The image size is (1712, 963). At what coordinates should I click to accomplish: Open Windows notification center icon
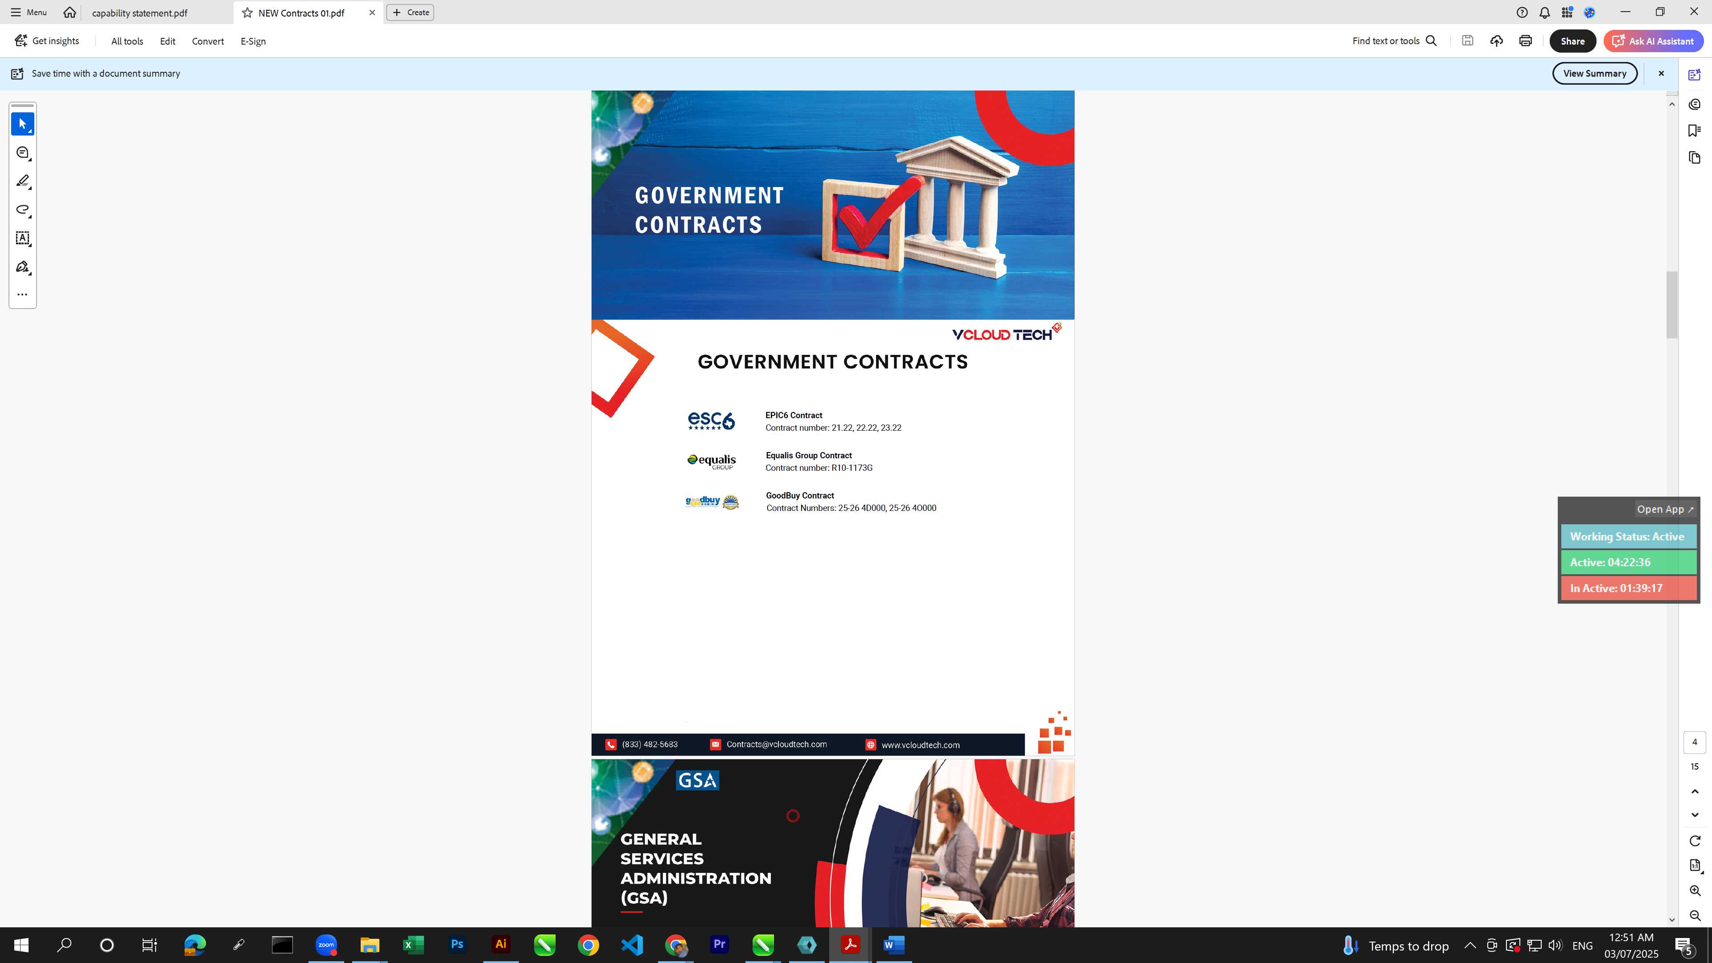pyautogui.click(x=1684, y=945)
